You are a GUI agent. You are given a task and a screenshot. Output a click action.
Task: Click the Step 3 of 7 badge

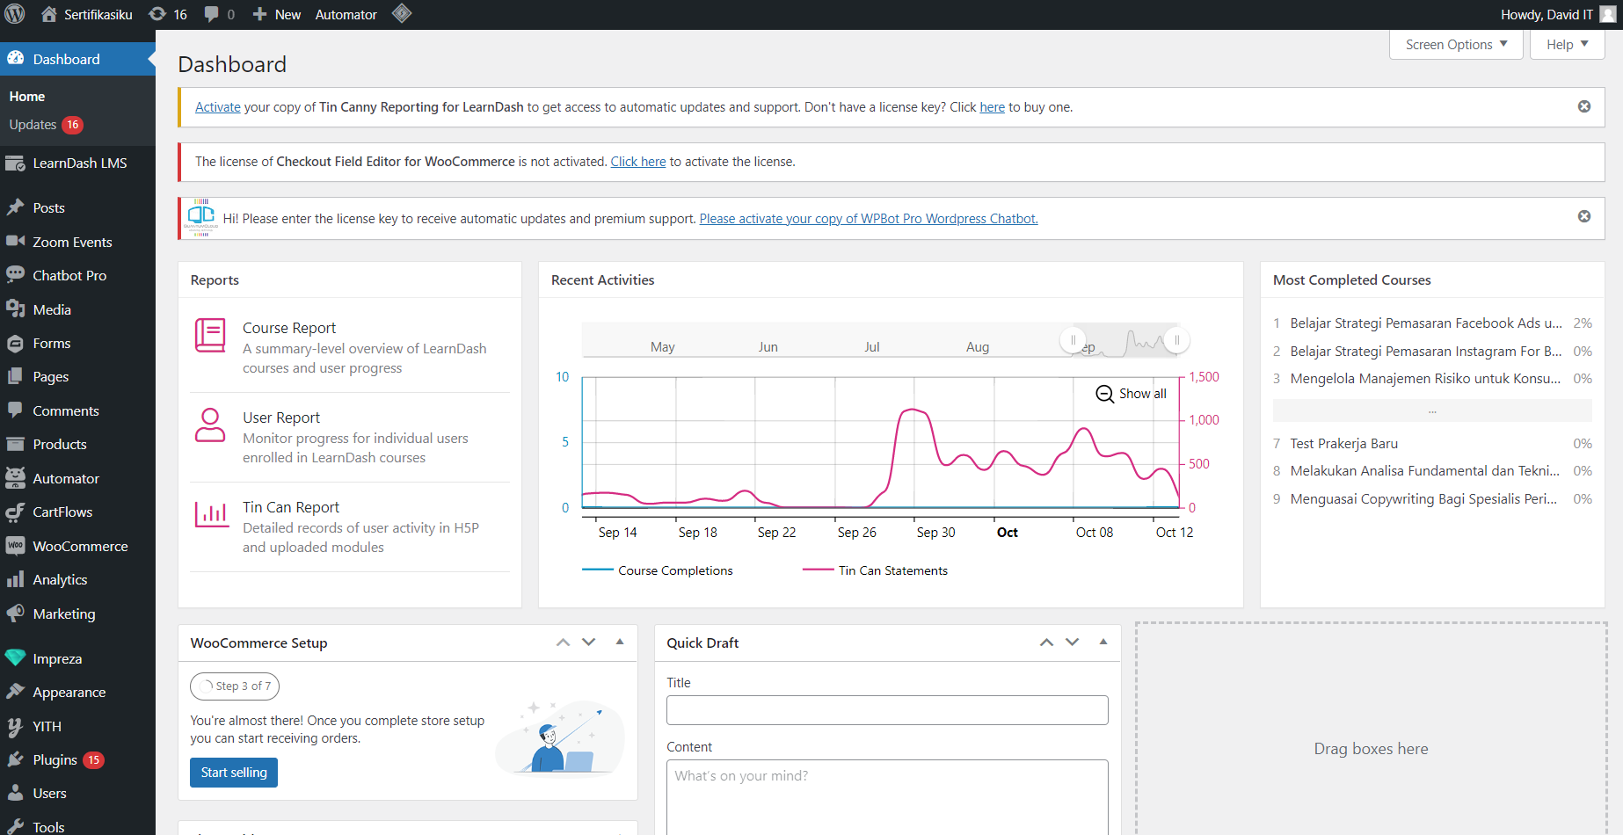click(235, 686)
